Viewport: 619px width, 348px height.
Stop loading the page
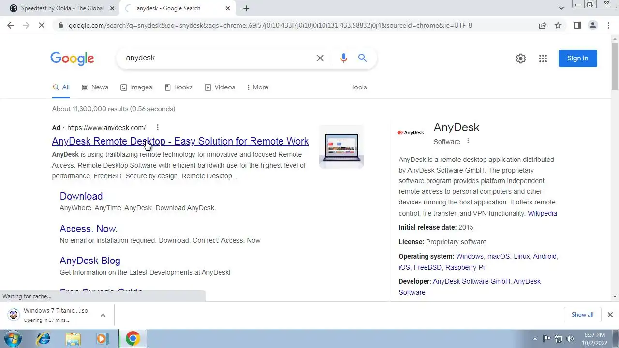tap(42, 25)
